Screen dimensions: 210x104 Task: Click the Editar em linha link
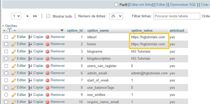tap(141, 5)
